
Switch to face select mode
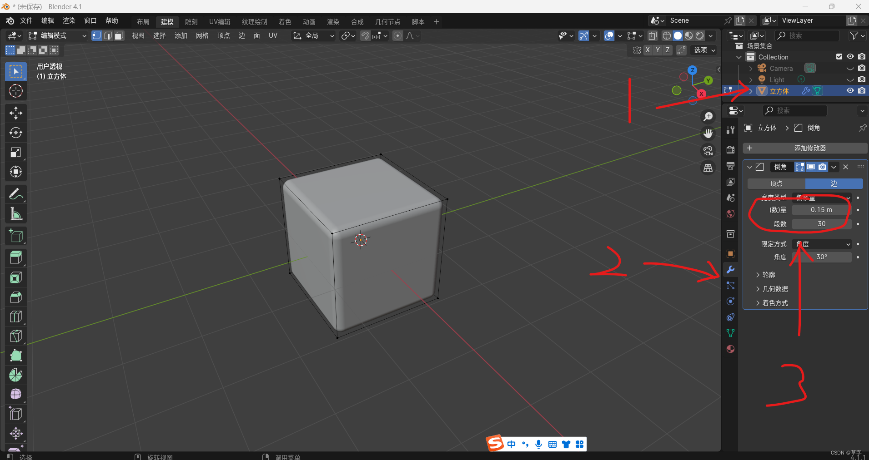(119, 35)
